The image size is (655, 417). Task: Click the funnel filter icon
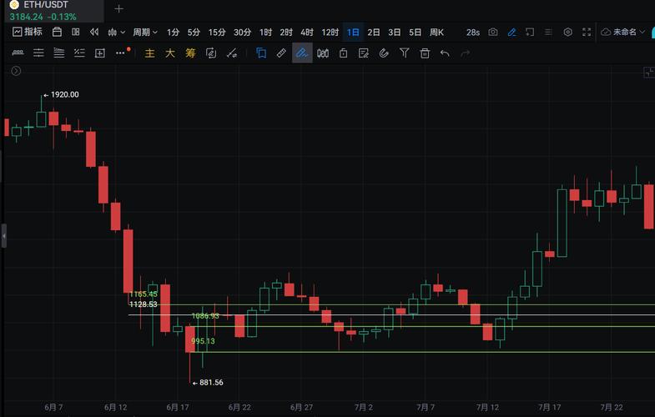click(x=404, y=53)
